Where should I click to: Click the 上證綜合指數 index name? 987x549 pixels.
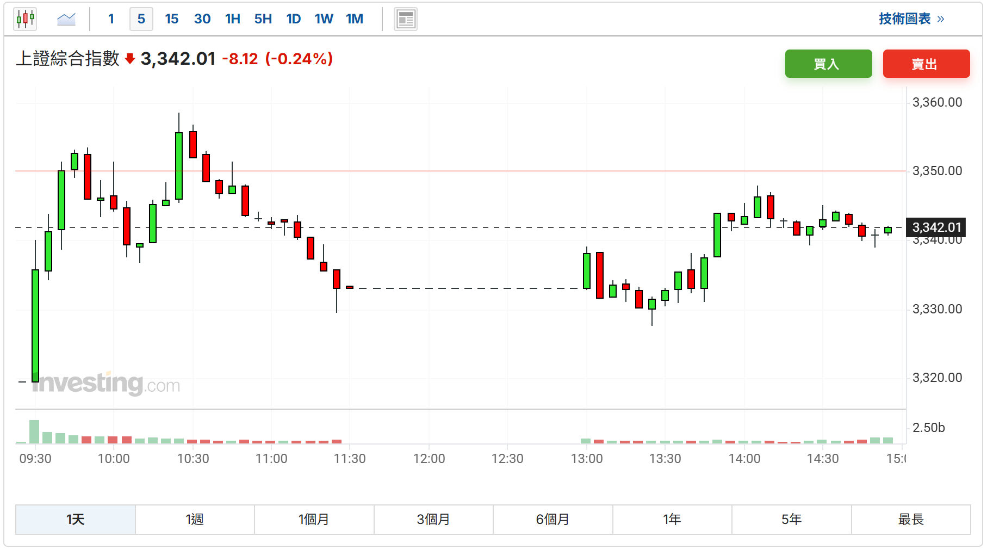tap(67, 59)
